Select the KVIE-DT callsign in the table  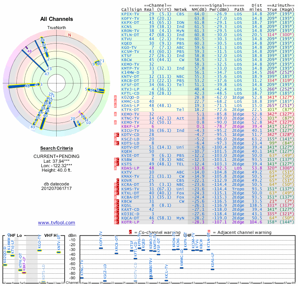click(130, 156)
